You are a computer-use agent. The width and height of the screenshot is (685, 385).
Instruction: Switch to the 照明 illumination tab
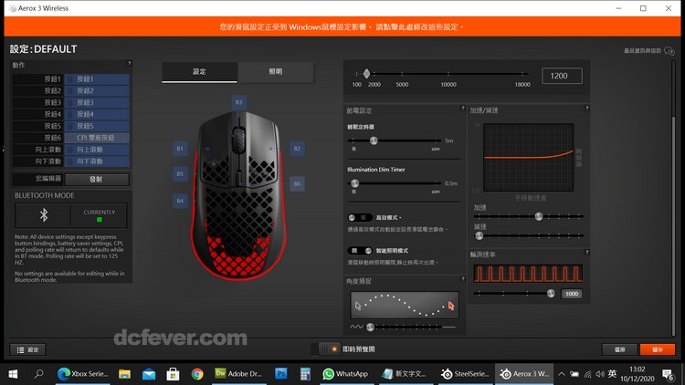[x=276, y=72]
